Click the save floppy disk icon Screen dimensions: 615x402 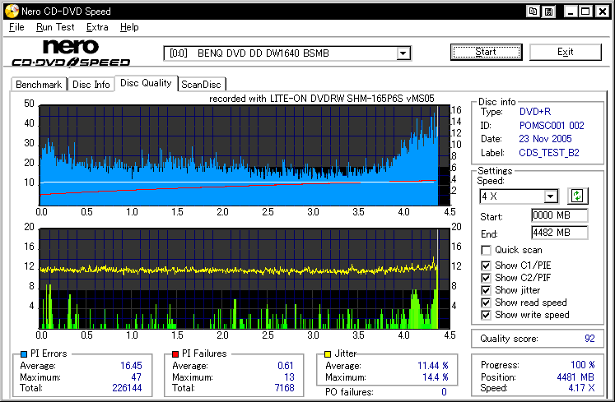pyautogui.click(x=548, y=12)
